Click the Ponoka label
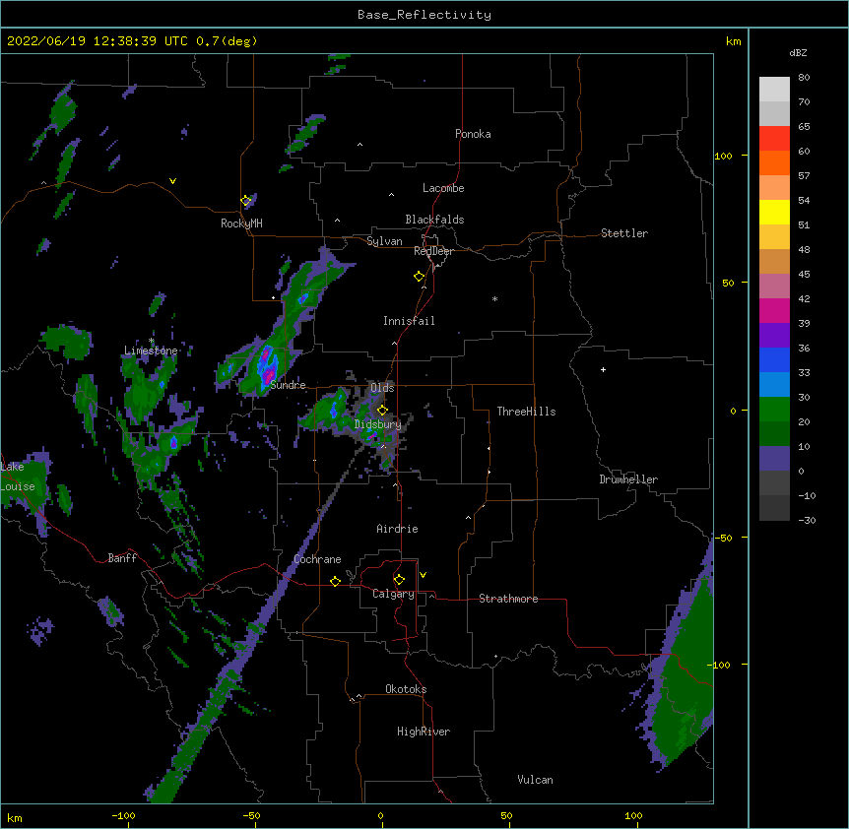The image size is (849, 829). click(x=473, y=134)
